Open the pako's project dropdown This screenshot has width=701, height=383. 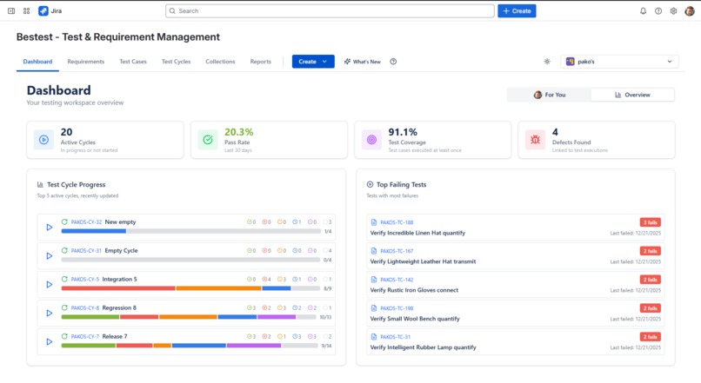(619, 62)
